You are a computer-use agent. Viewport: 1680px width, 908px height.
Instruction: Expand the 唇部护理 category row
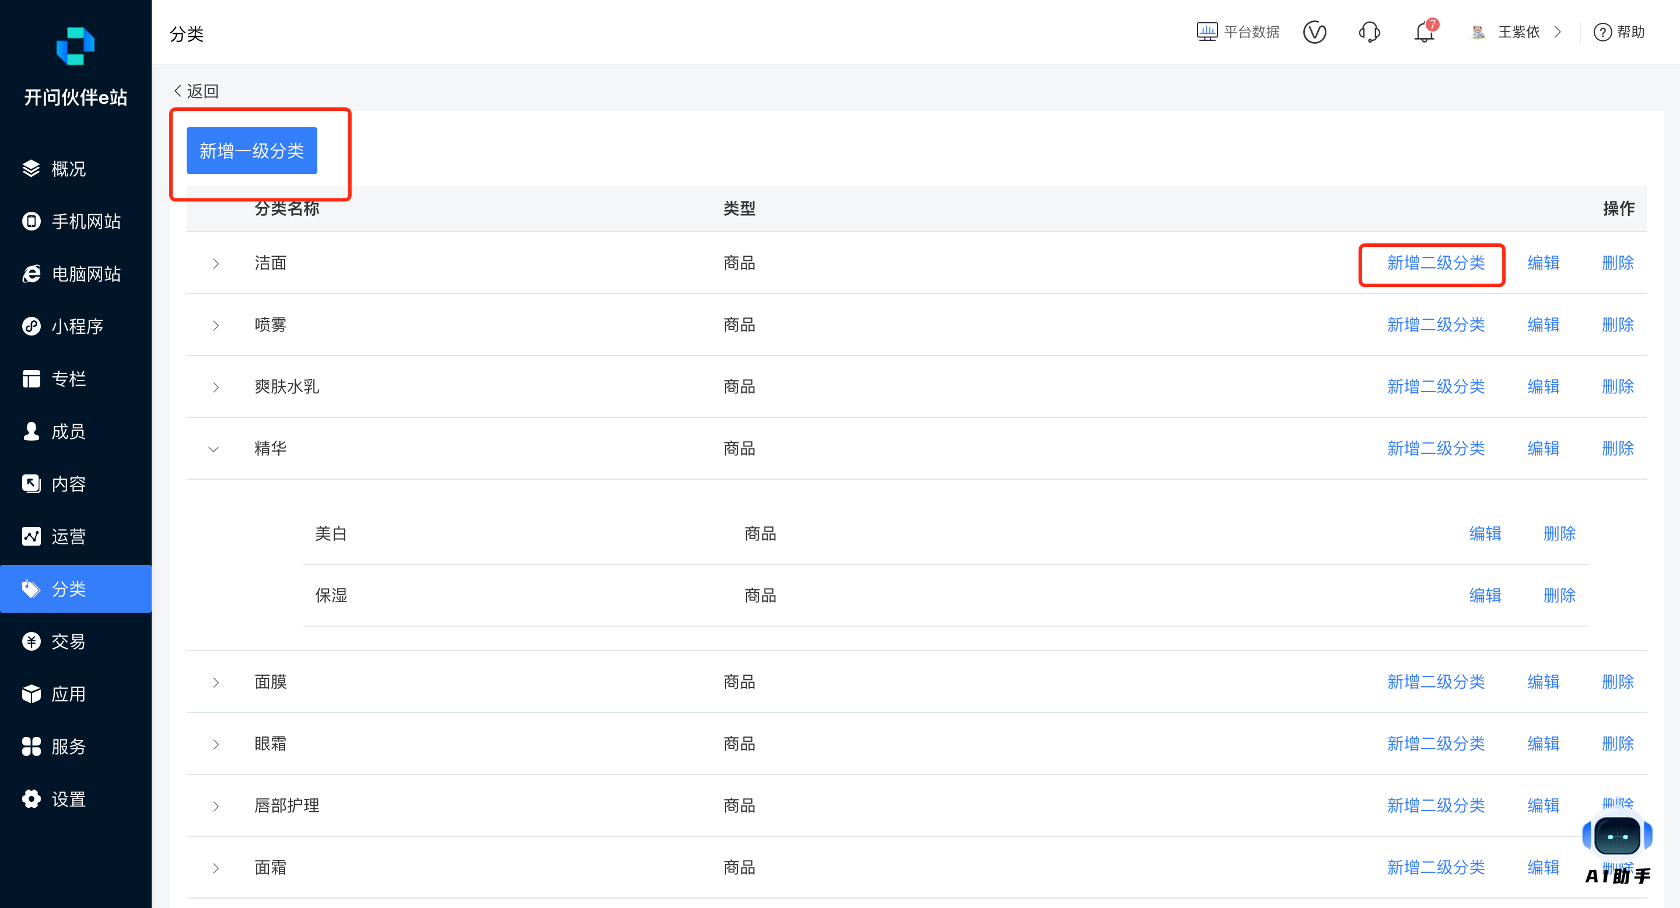pos(215,806)
